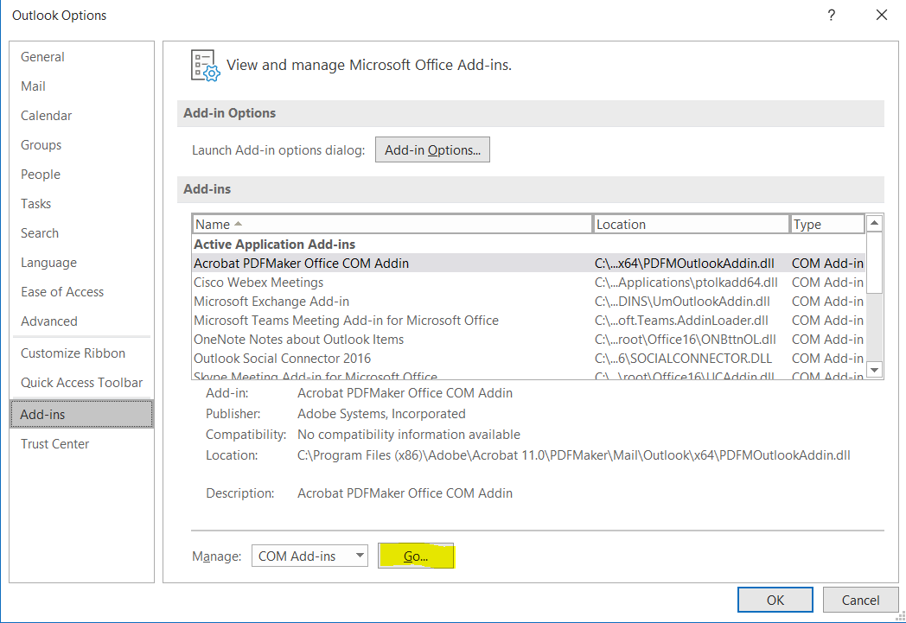Open Quick Access Toolbar settings

[81, 383]
